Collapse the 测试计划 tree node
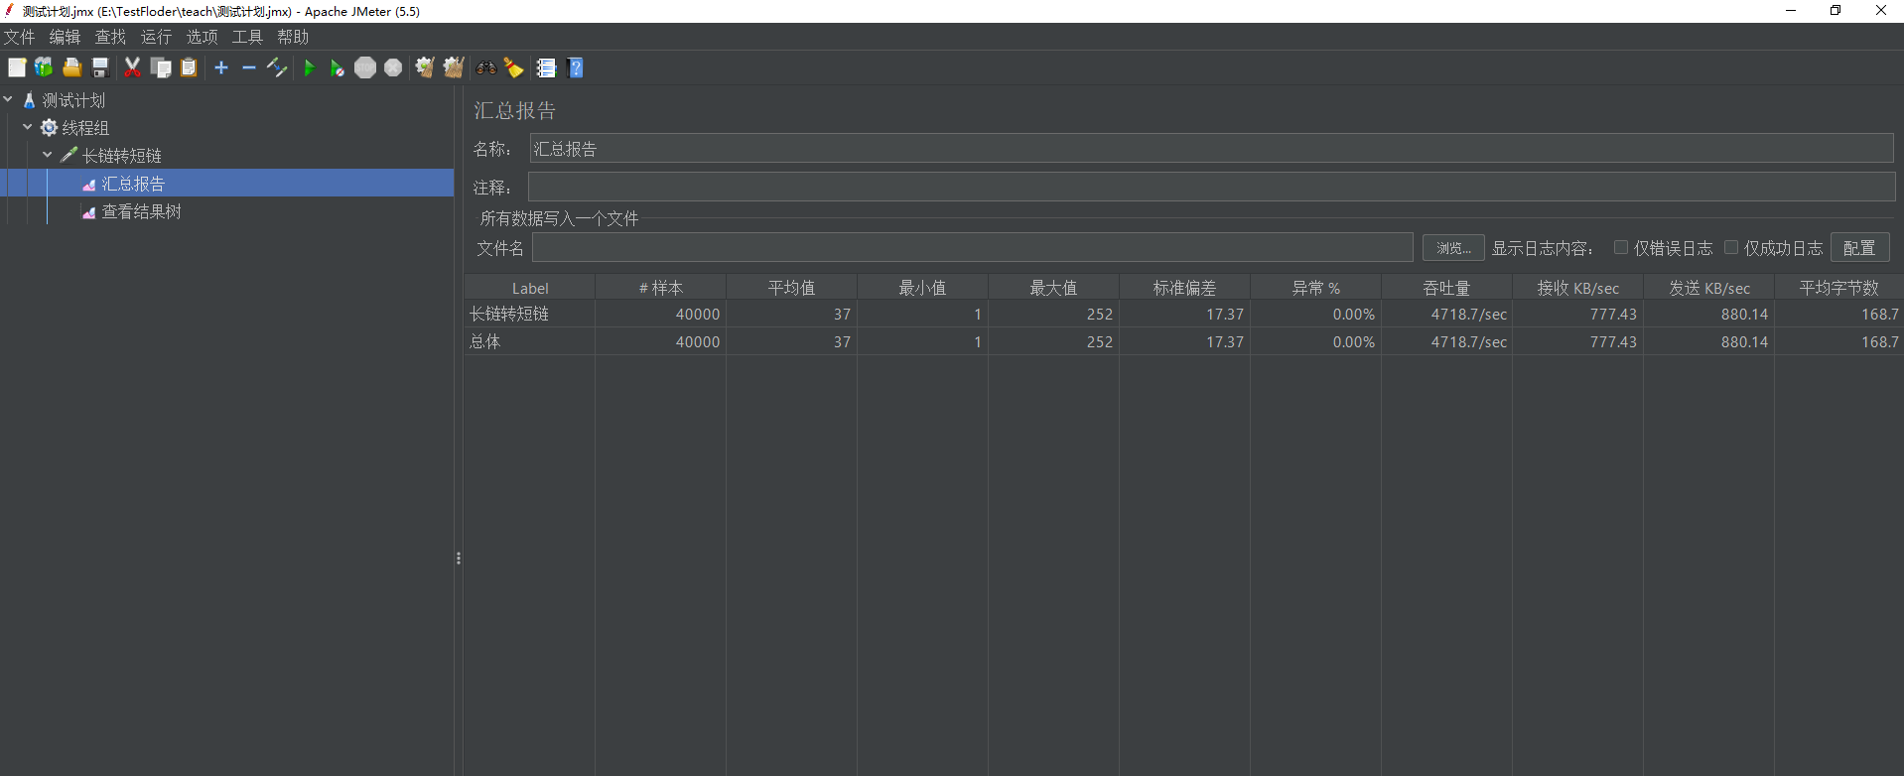 (9, 99)
